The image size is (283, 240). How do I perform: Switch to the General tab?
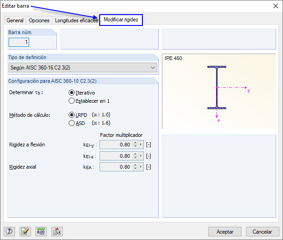click(x=15, y=20)
